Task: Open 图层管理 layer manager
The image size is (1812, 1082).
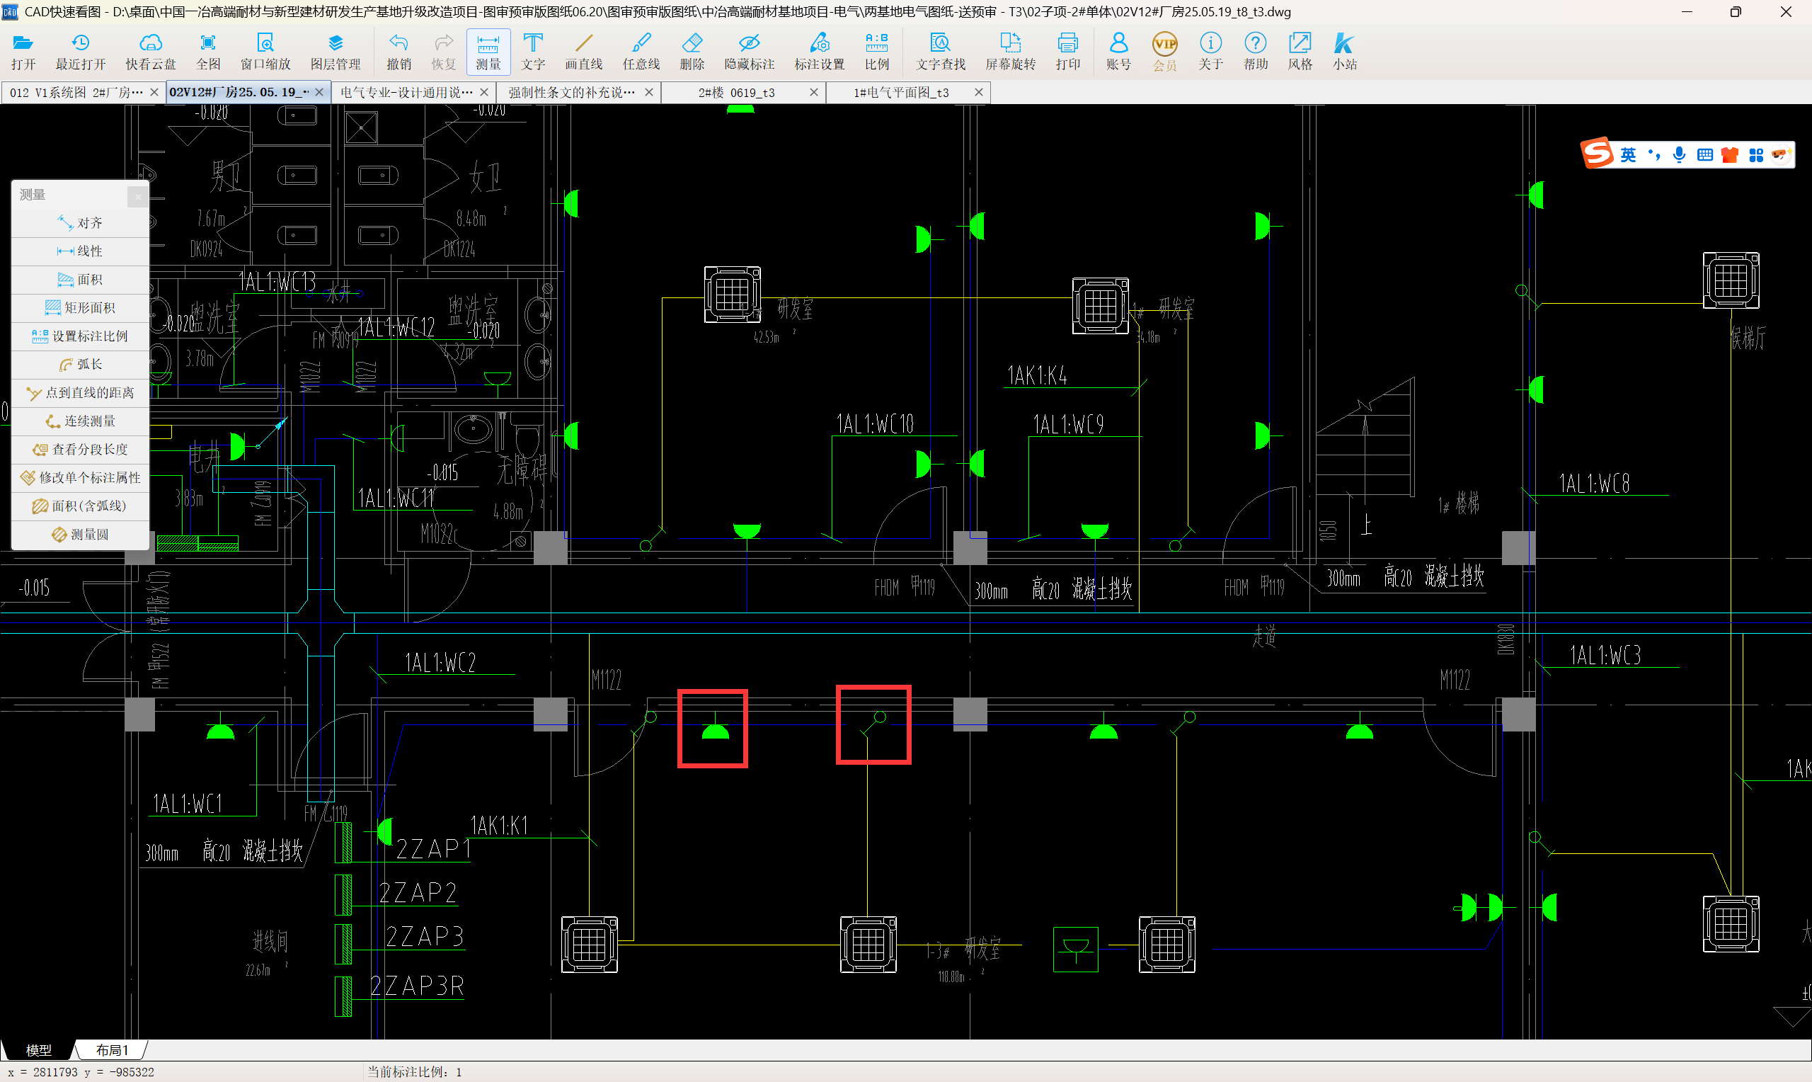Action: pyautogui.click(x=336, y=52)
